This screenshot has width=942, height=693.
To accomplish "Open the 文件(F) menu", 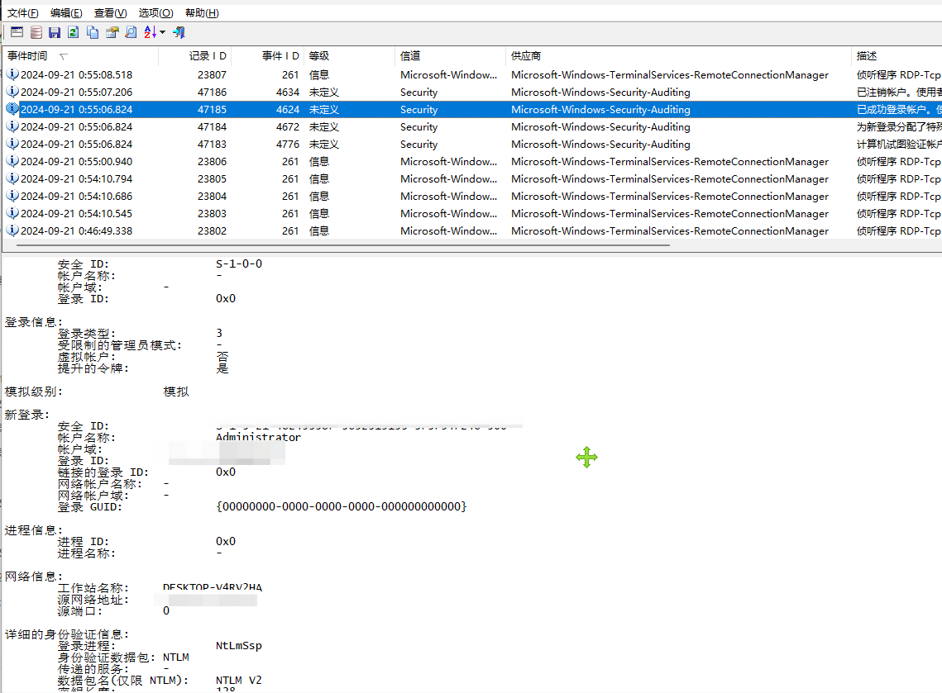I will (23, 12).
